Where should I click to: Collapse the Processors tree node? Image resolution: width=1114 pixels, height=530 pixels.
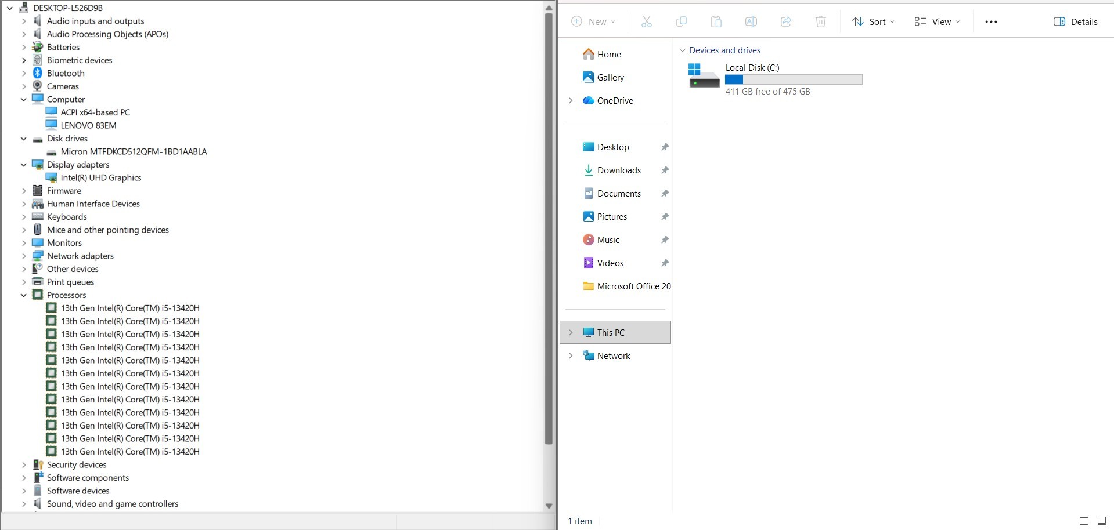click(24, 295)
